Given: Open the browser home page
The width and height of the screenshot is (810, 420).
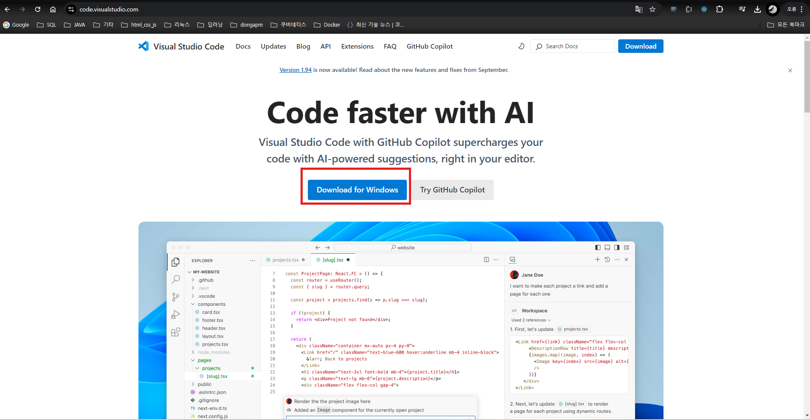Looking at the screenshot, I should 53,9.
